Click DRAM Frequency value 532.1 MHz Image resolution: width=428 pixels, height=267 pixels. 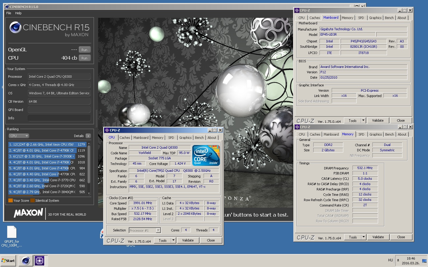(365, 168)
